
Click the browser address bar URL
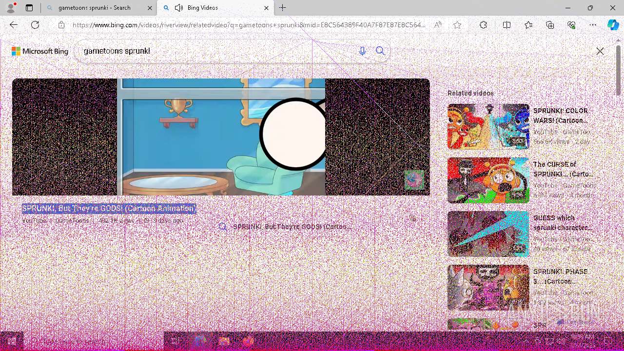point(249,25)
